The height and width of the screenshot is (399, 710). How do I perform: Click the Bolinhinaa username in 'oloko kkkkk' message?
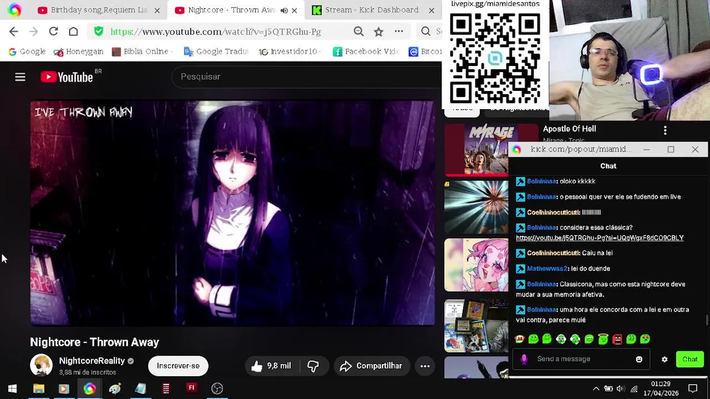[x=542, y=181]
